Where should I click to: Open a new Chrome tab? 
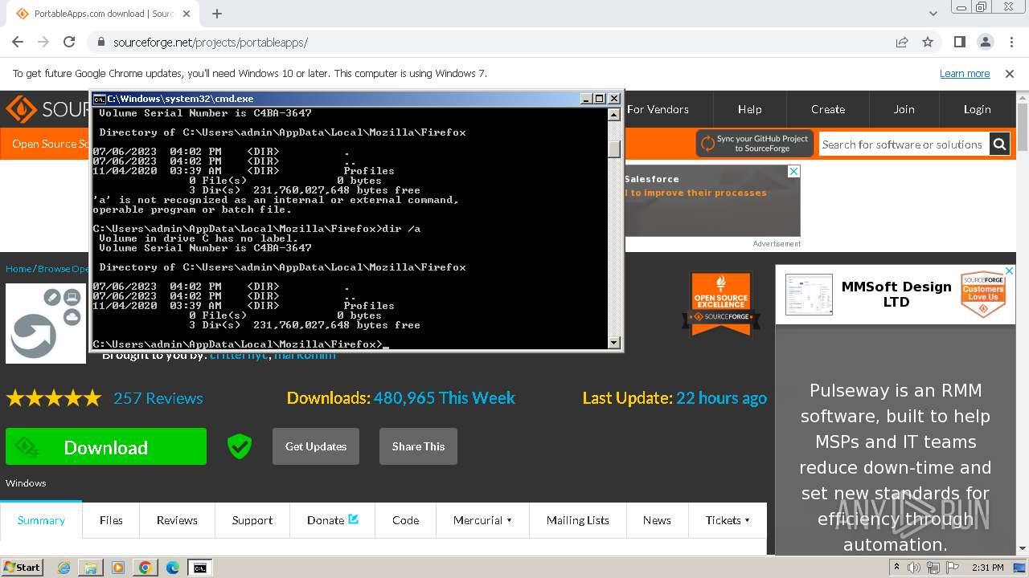click(x=217, y=14)
